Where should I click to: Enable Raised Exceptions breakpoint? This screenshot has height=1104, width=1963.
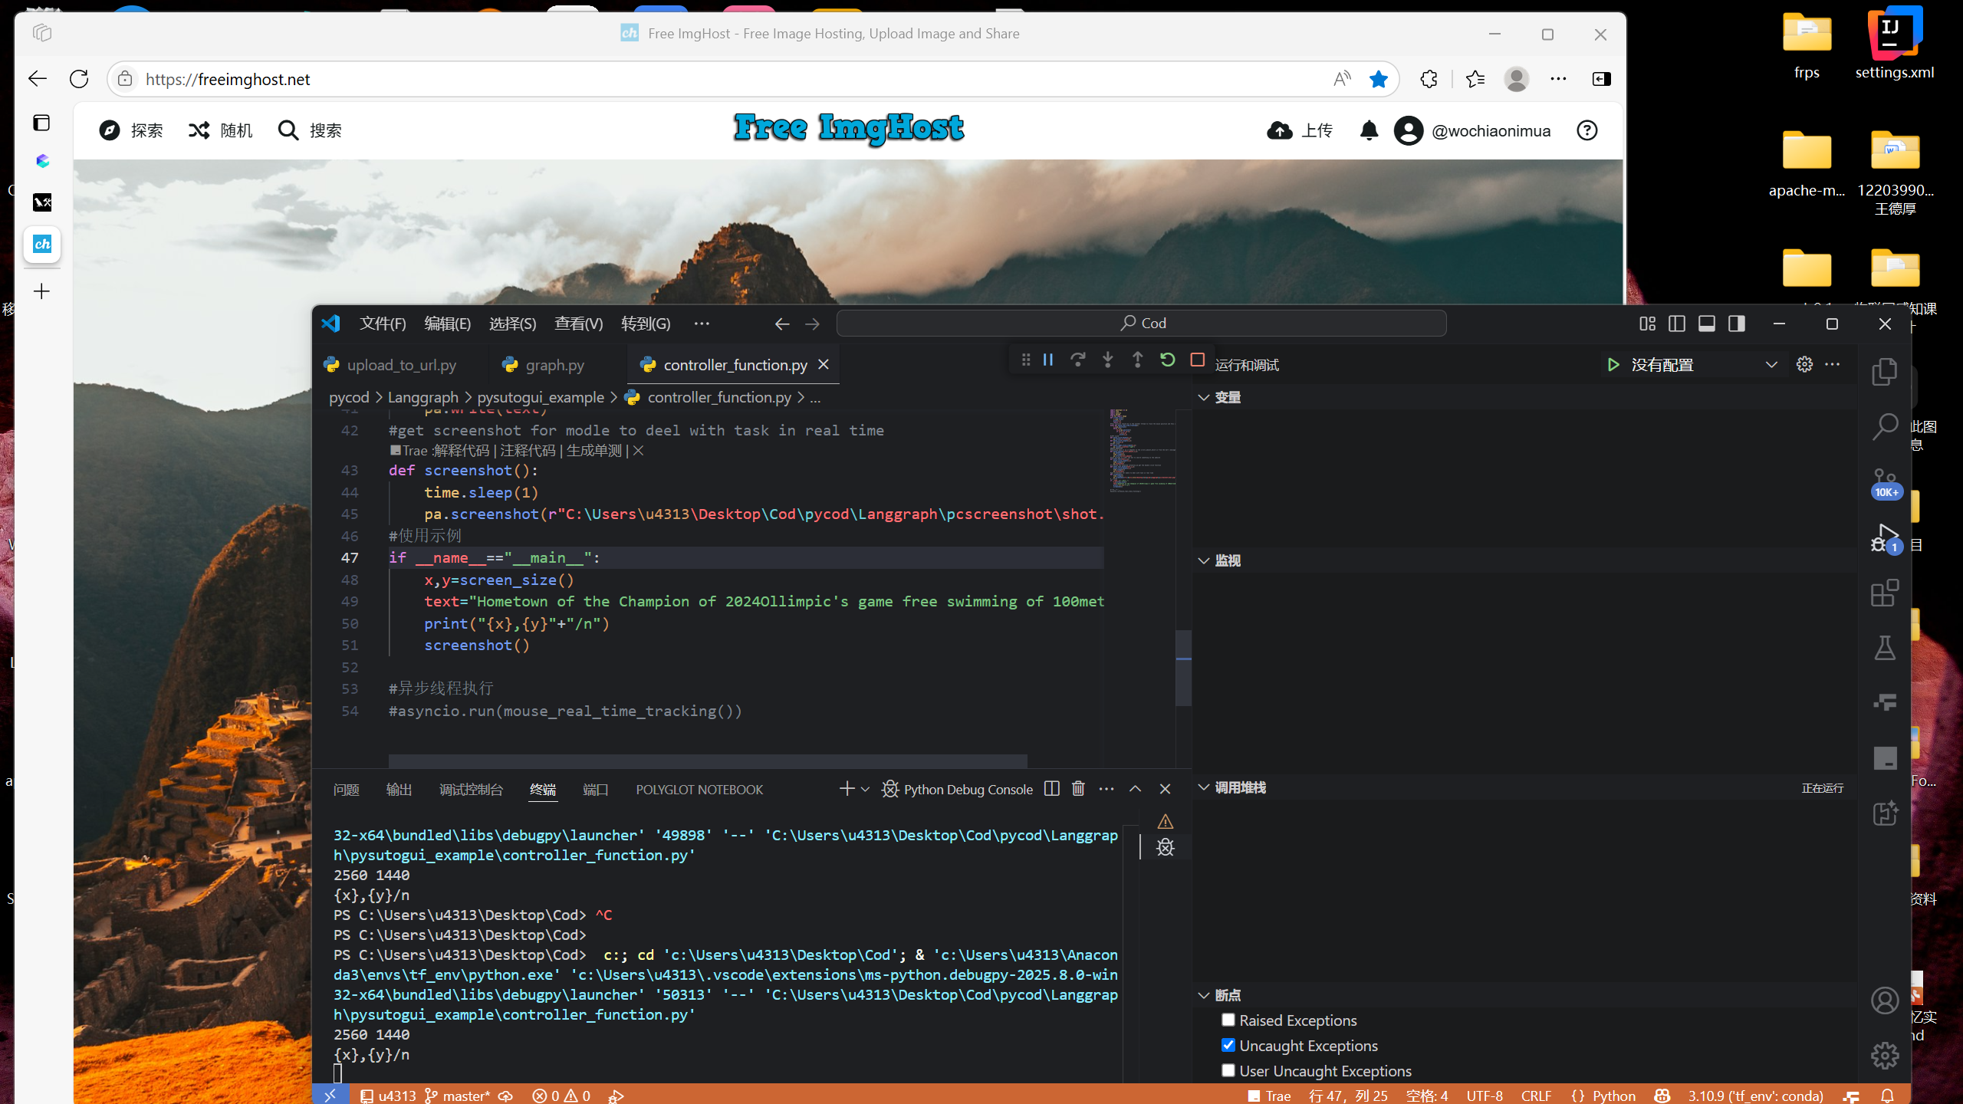tap(1228, 1020)
